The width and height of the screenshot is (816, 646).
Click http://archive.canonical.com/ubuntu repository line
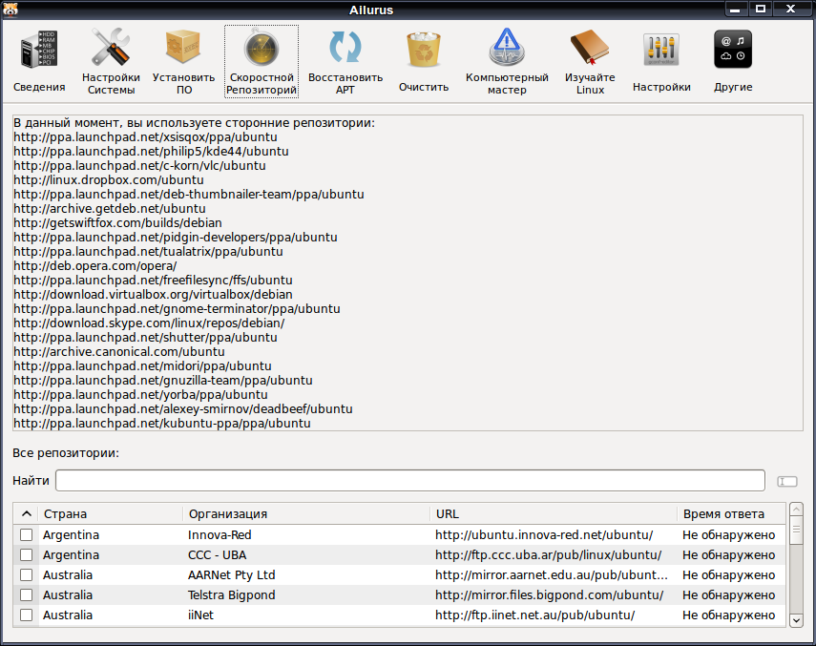tap(119, 351)
